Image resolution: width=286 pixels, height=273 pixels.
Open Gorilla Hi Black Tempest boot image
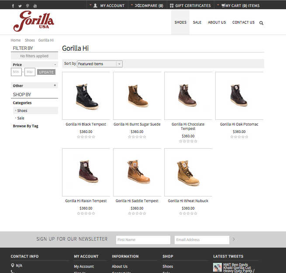(x=86, y=96)
